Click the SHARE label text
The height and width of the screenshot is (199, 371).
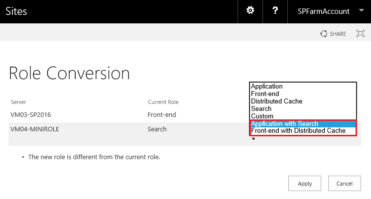click(x=338, y=34)
